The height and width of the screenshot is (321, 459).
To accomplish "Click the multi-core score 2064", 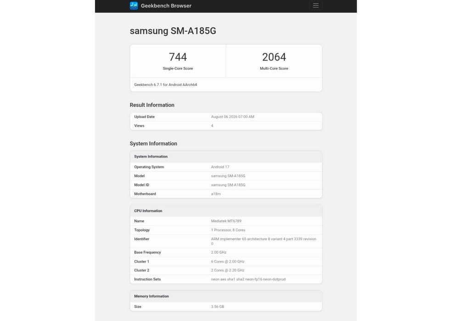I will point(274,57).
